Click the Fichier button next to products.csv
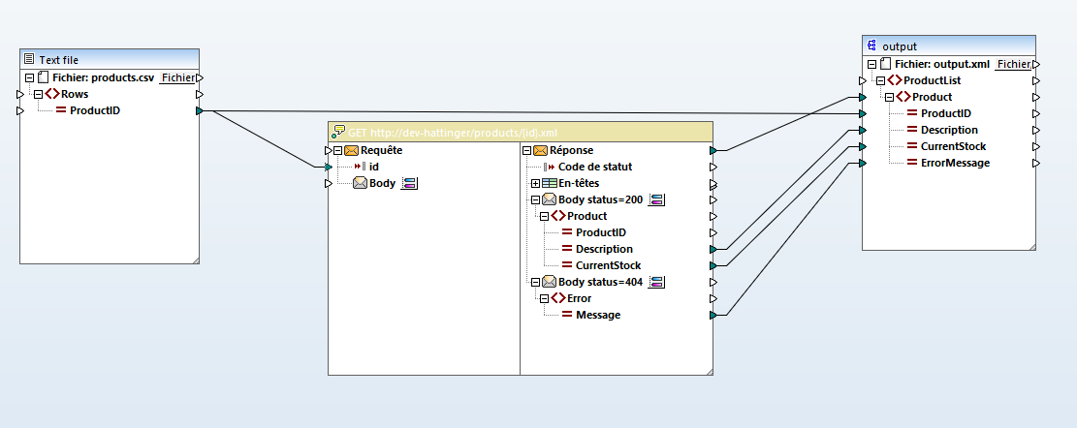Viewport: 1077px width, 428px height. pyautogui.click(x=176, y=77)
